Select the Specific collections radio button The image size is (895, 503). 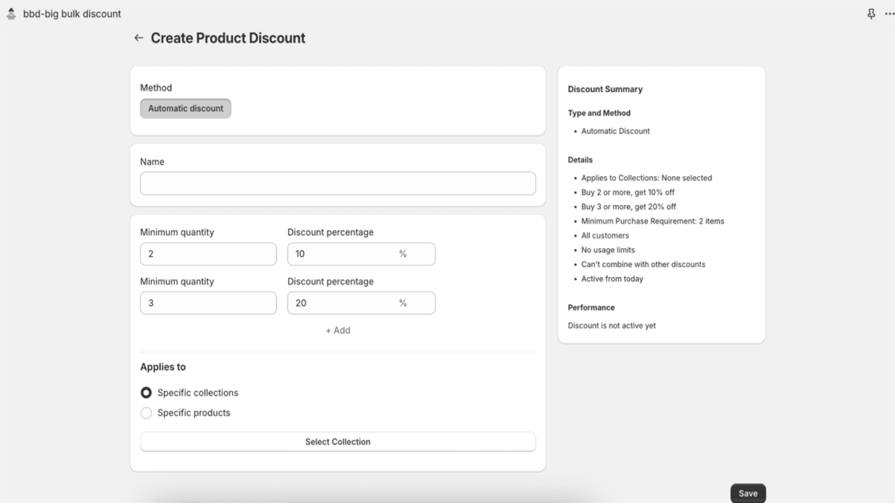tap(146, 392)
